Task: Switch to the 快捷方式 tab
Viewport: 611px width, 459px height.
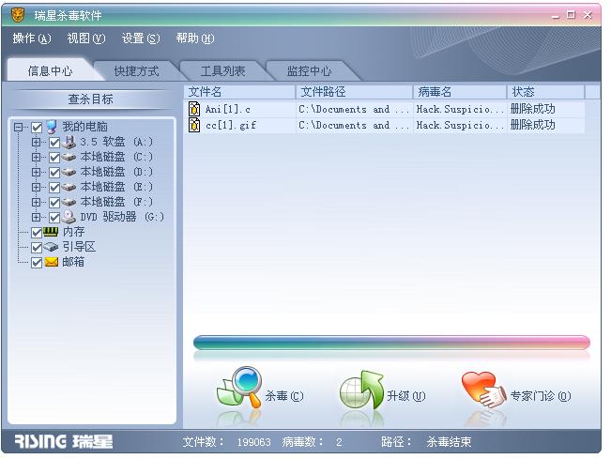Action: (x=136, y=71)
